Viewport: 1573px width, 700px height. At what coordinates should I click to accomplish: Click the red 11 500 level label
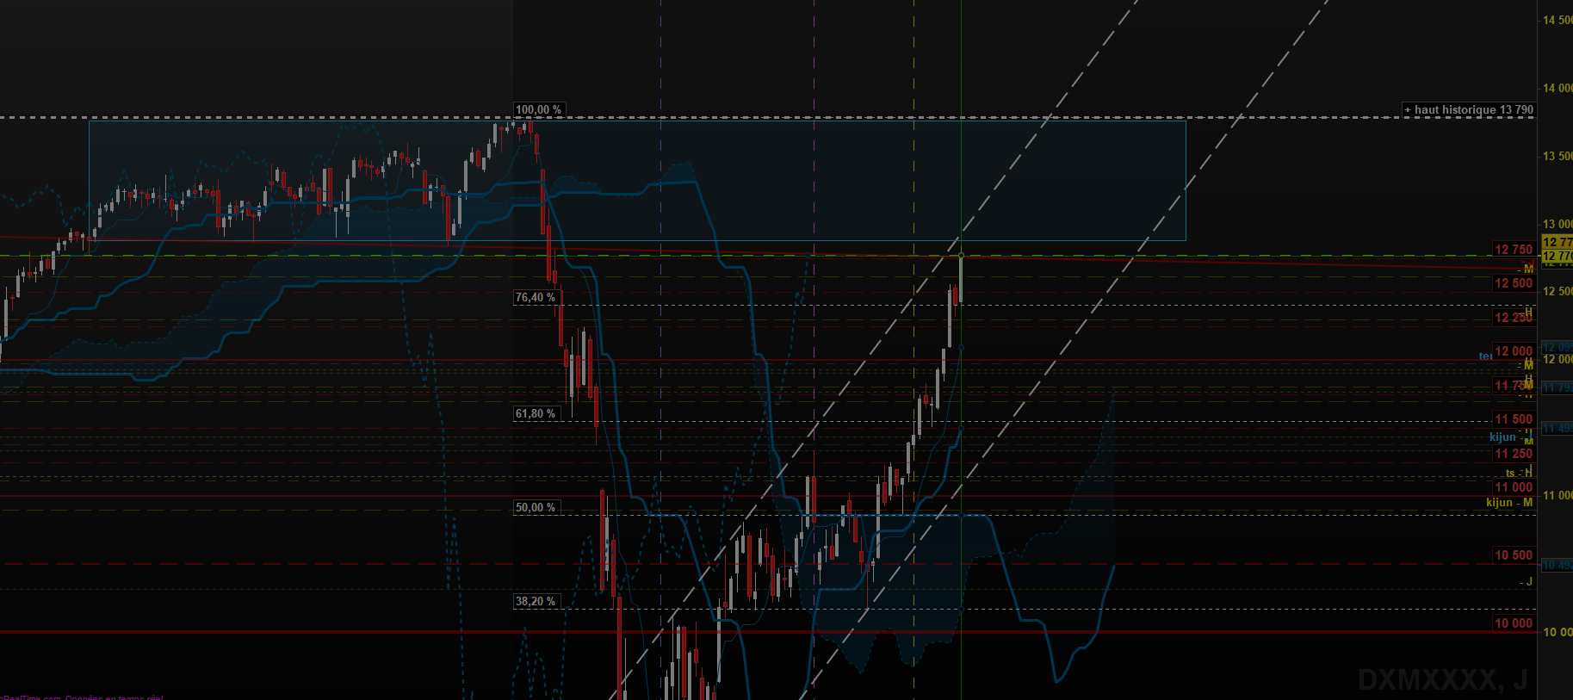pyautogui.click(x=1514, y=419)
